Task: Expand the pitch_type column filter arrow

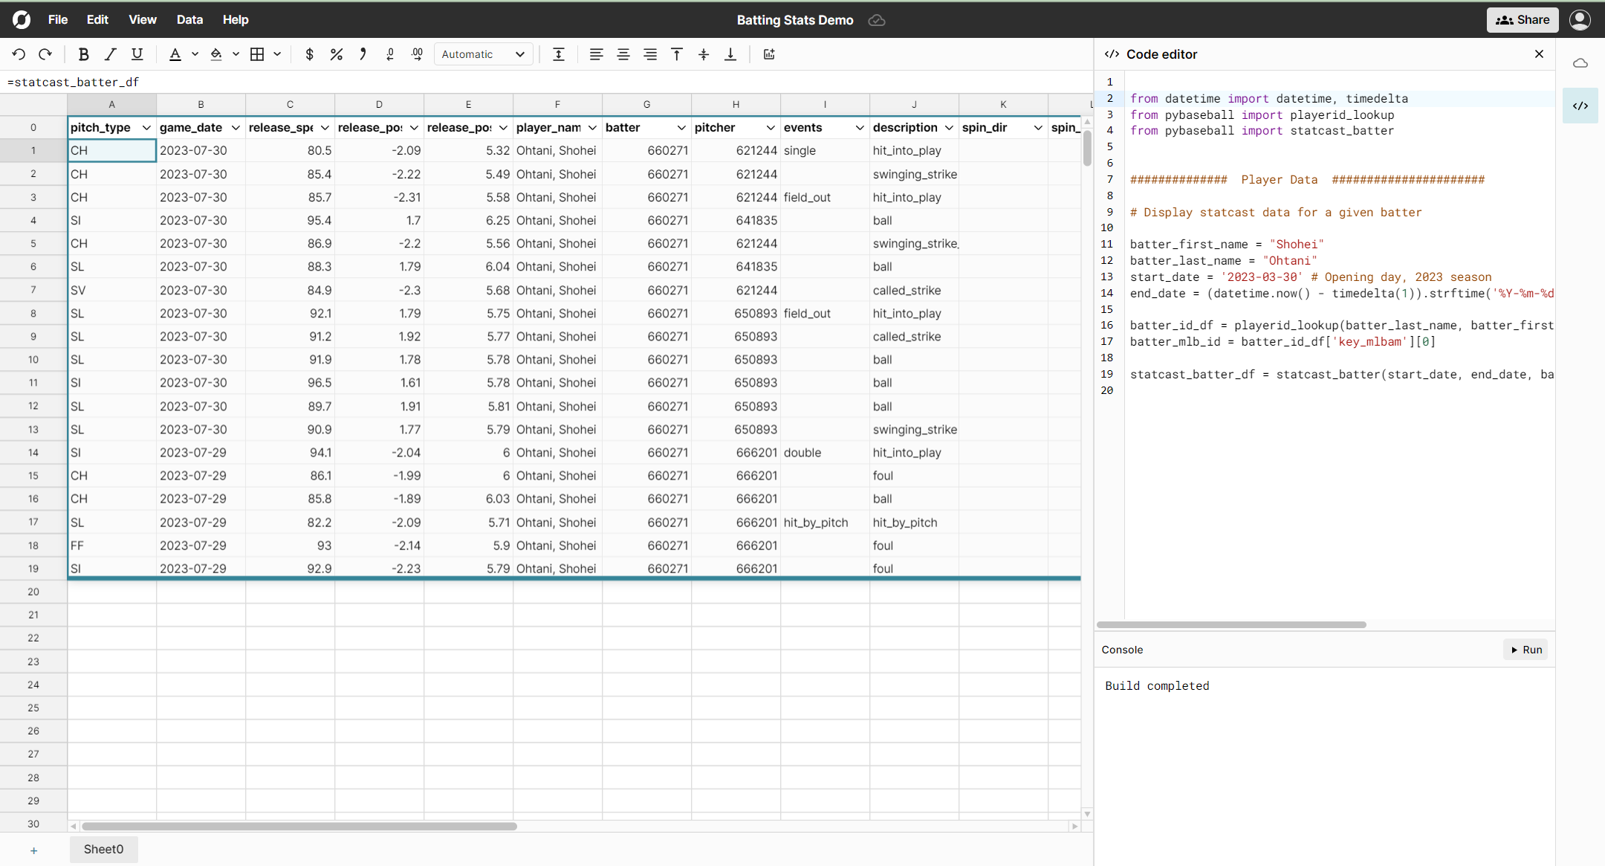Action: (146, 128)
